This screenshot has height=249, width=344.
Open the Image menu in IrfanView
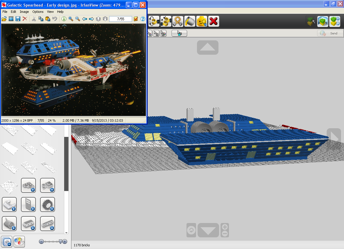[x=24, y=12]
